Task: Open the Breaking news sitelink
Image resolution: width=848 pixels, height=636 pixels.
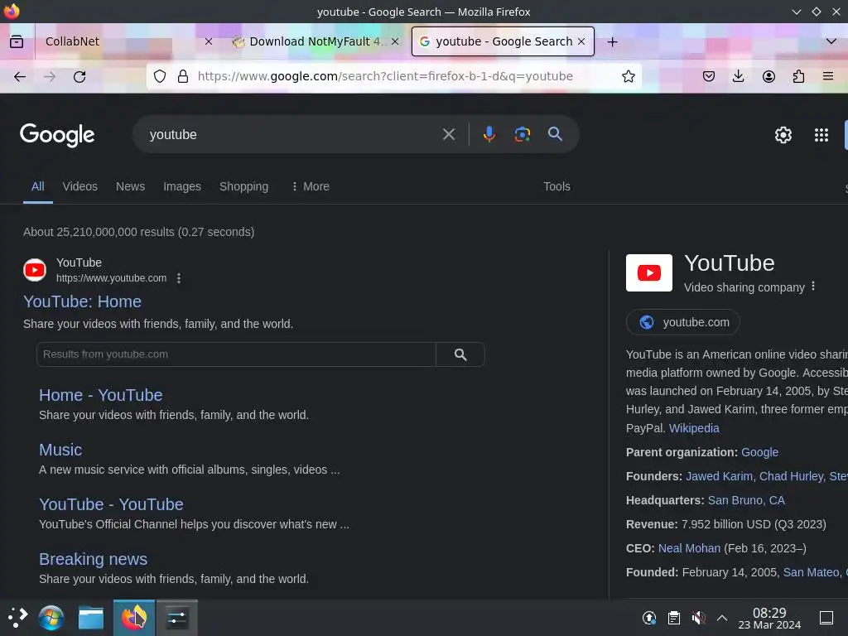Action: pyautogui.click(x=93, y=559)
